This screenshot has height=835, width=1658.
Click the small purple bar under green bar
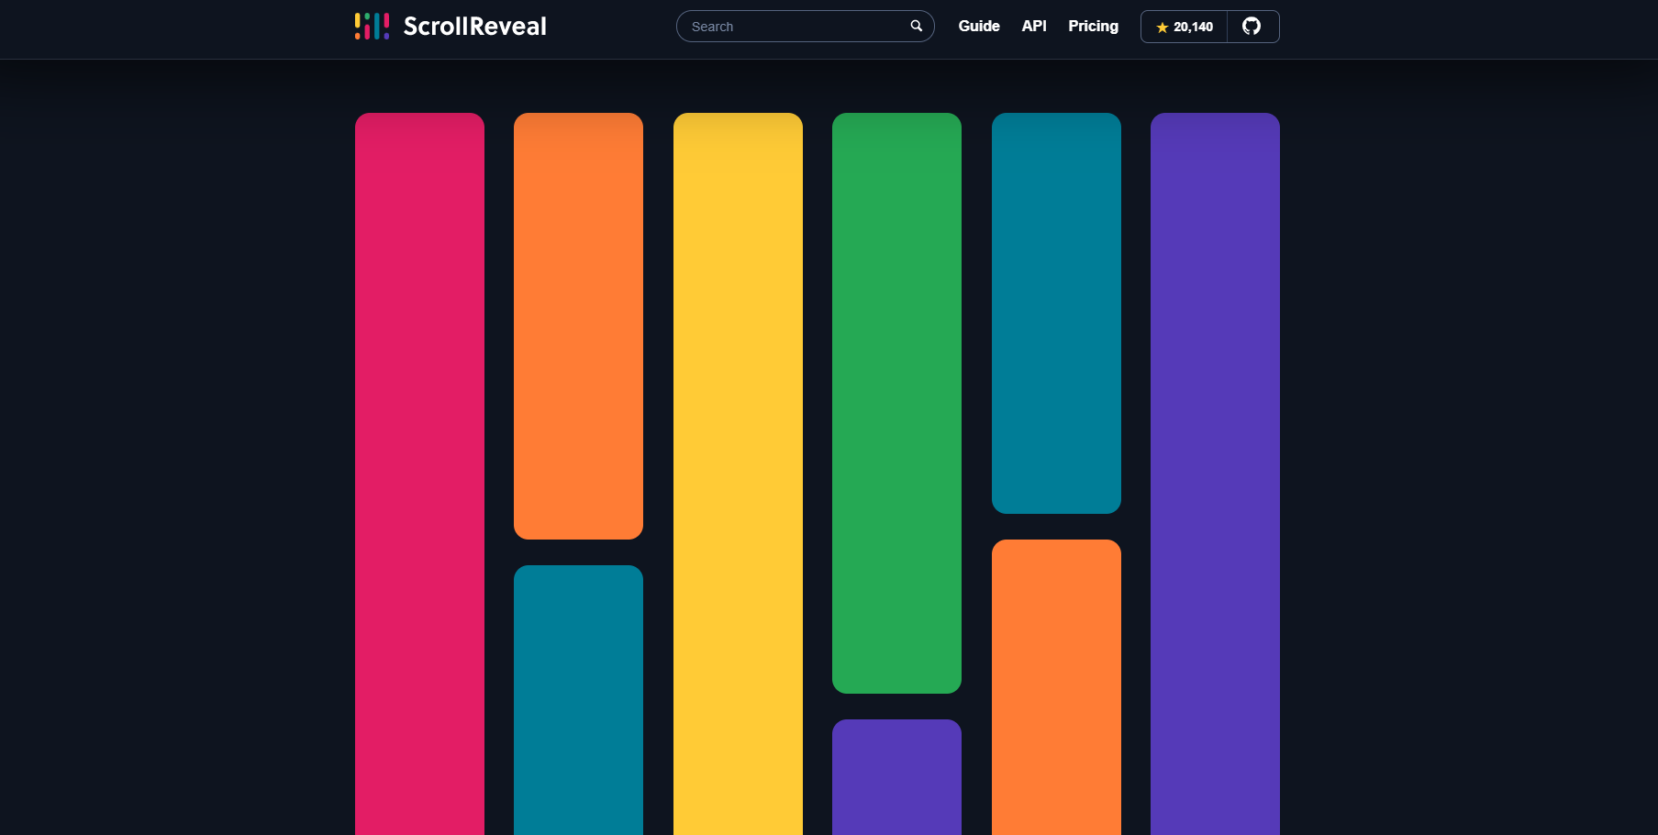point(896,777)
